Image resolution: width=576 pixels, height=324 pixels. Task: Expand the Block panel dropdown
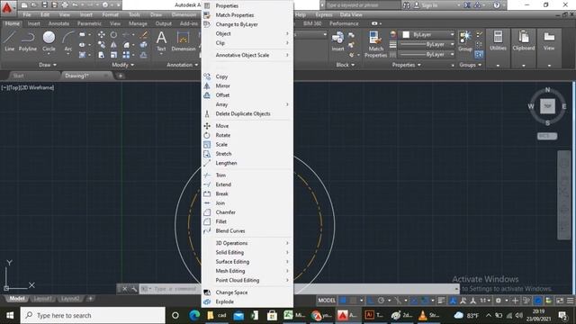(x=346, y=65)
